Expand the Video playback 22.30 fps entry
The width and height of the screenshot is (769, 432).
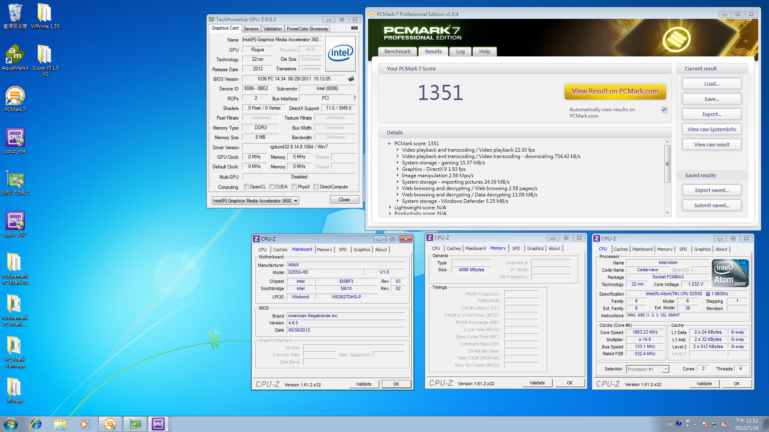click(398, 150)
